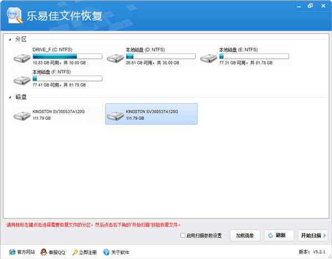Select the highlighted second KINGSTON disk

[116, 115]
